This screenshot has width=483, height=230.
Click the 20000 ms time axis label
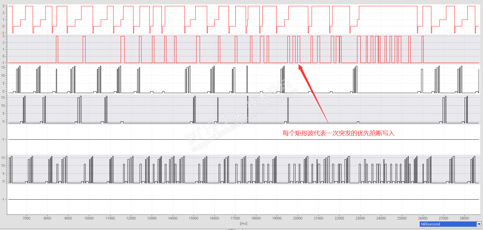298,218
